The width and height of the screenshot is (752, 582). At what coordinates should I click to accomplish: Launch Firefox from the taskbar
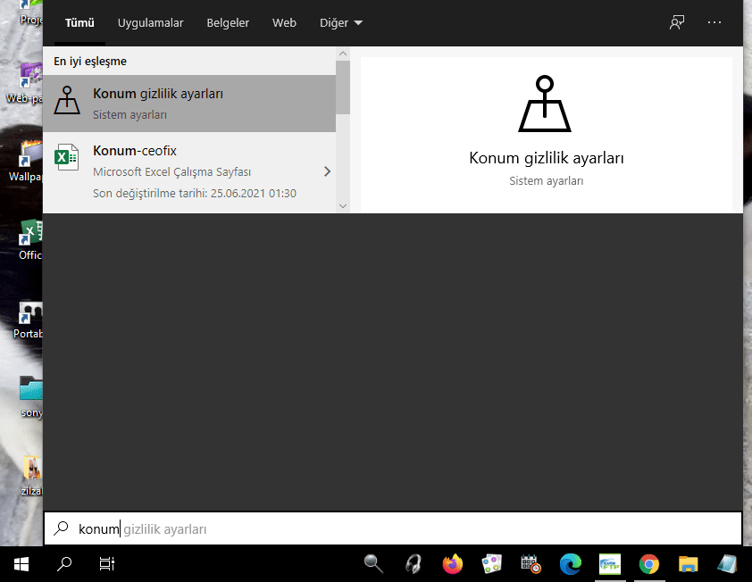pos(453,564)
